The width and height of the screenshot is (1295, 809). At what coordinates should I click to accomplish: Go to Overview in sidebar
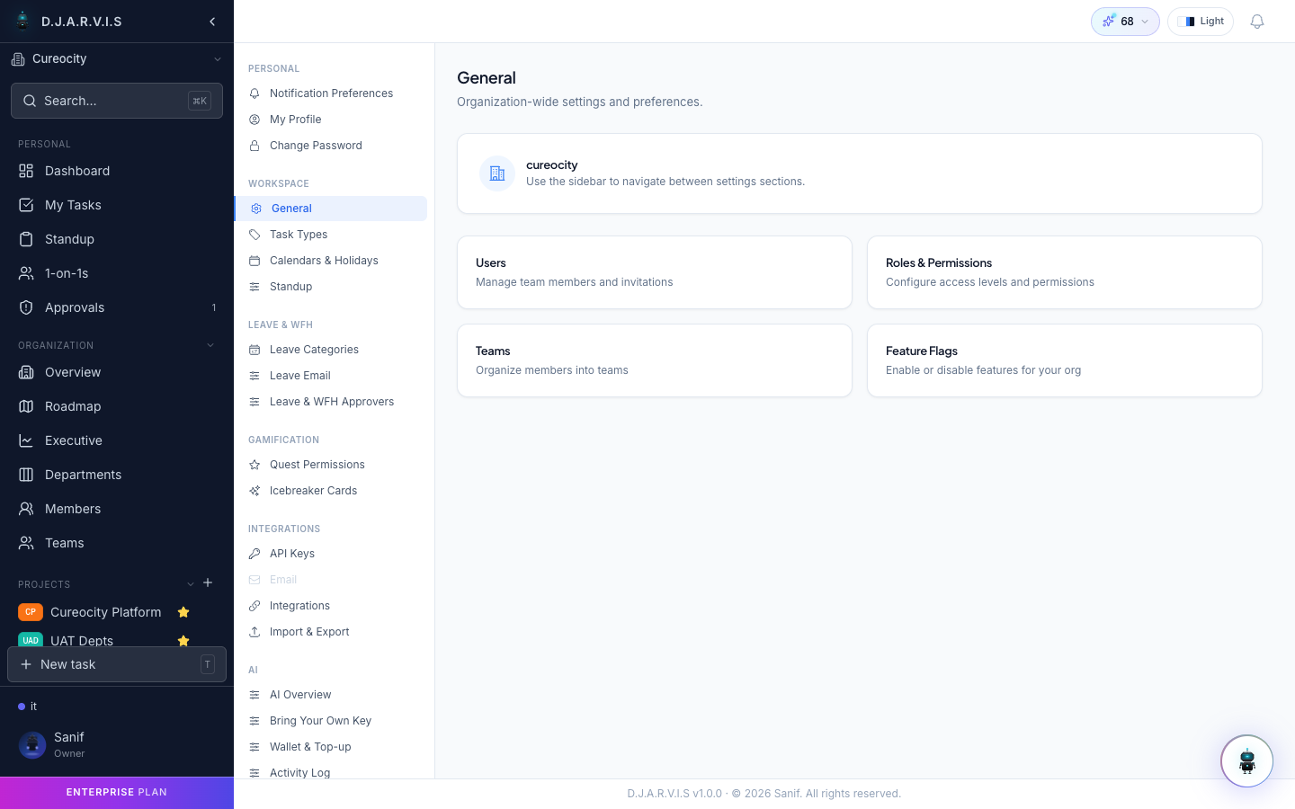pos(117,372)
